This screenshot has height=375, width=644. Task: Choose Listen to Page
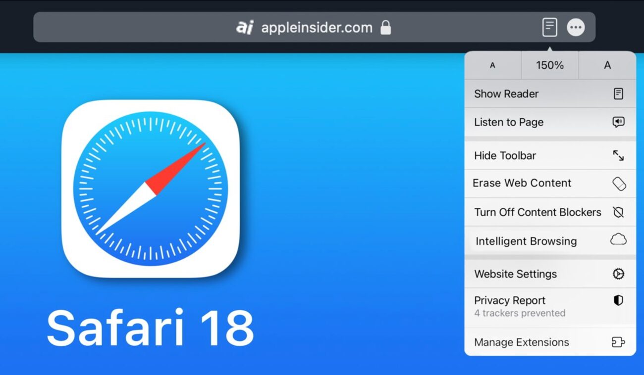point(550,122)
